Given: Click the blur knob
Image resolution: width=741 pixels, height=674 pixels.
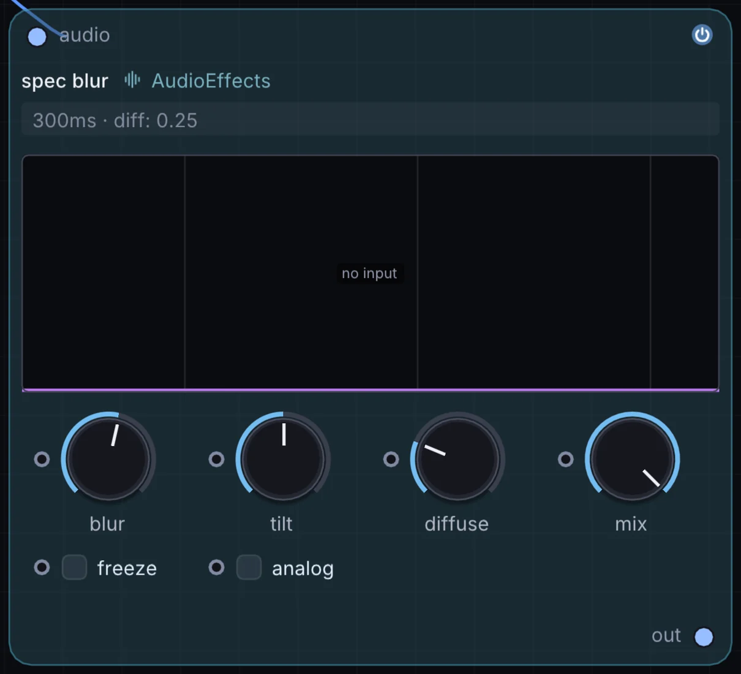Looking at the screenshot, I should coord(108,458).
